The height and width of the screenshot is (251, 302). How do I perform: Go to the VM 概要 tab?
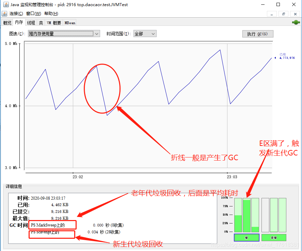(x=54, y=23)
